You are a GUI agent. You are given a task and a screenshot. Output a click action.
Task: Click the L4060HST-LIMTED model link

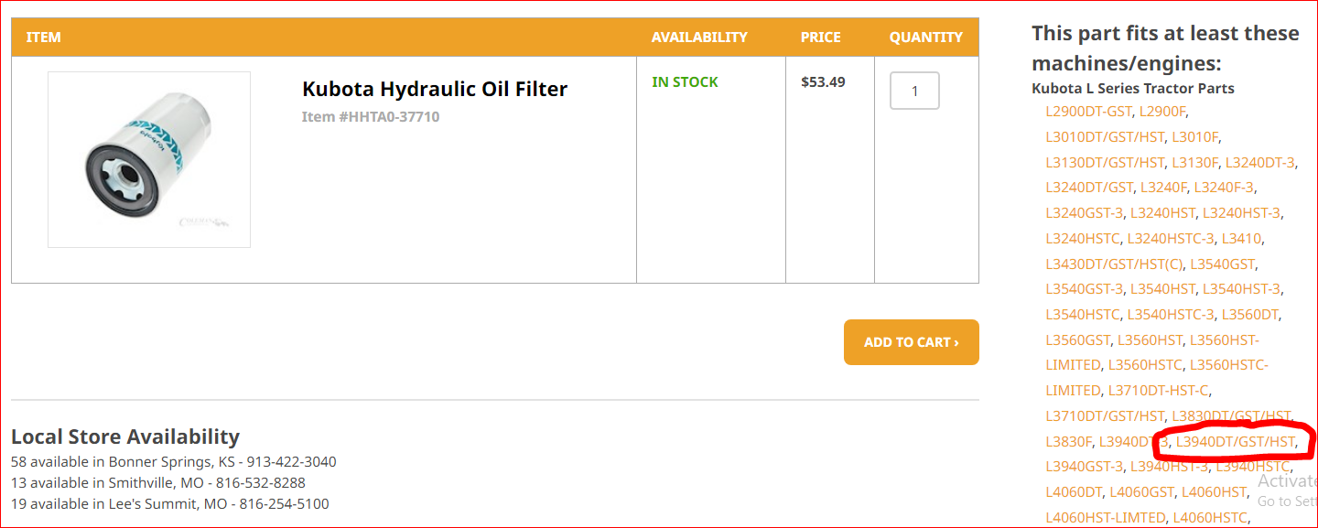point(1105,518)
